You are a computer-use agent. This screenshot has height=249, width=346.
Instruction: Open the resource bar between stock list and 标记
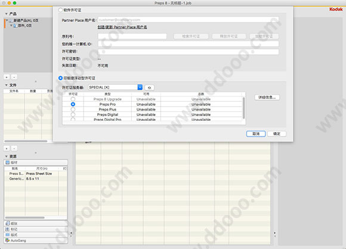coord(36,223)
